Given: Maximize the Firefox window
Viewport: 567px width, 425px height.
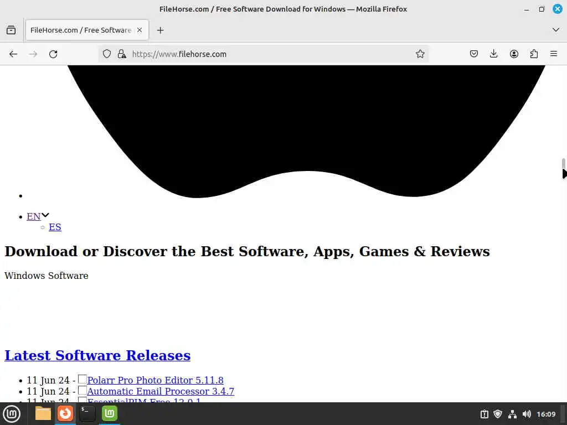Looking at the screenshot, I should click(542, 9).
